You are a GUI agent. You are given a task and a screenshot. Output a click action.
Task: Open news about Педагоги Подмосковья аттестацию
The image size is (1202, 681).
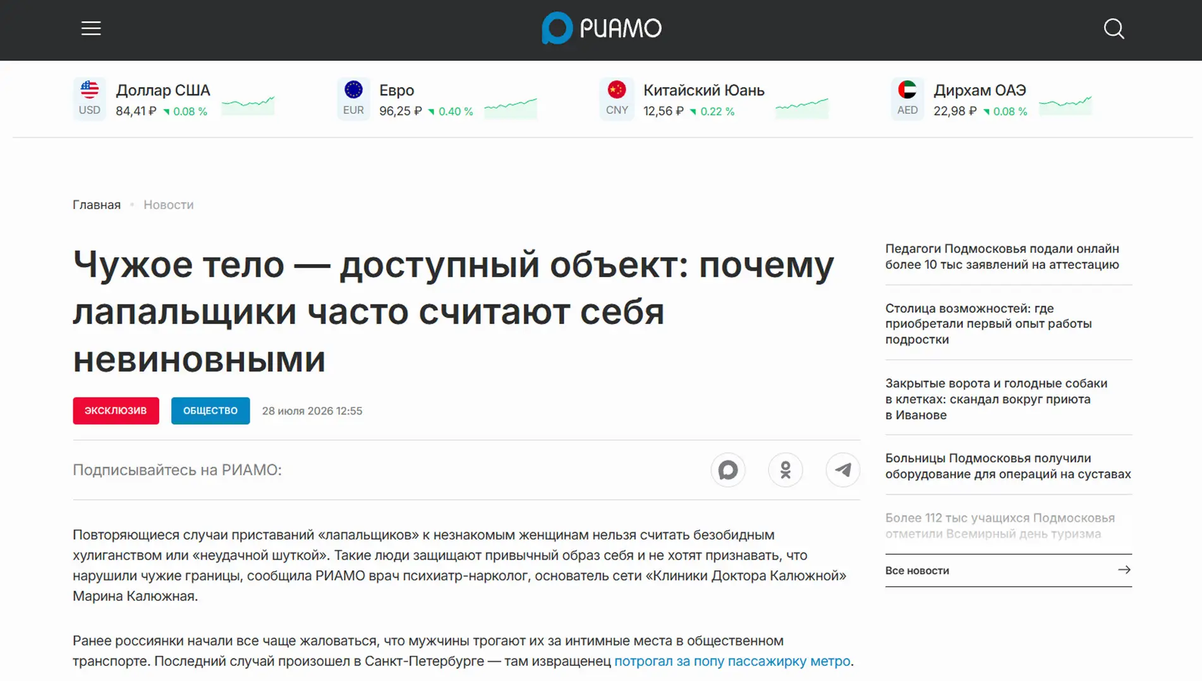tap(1002, 256)
